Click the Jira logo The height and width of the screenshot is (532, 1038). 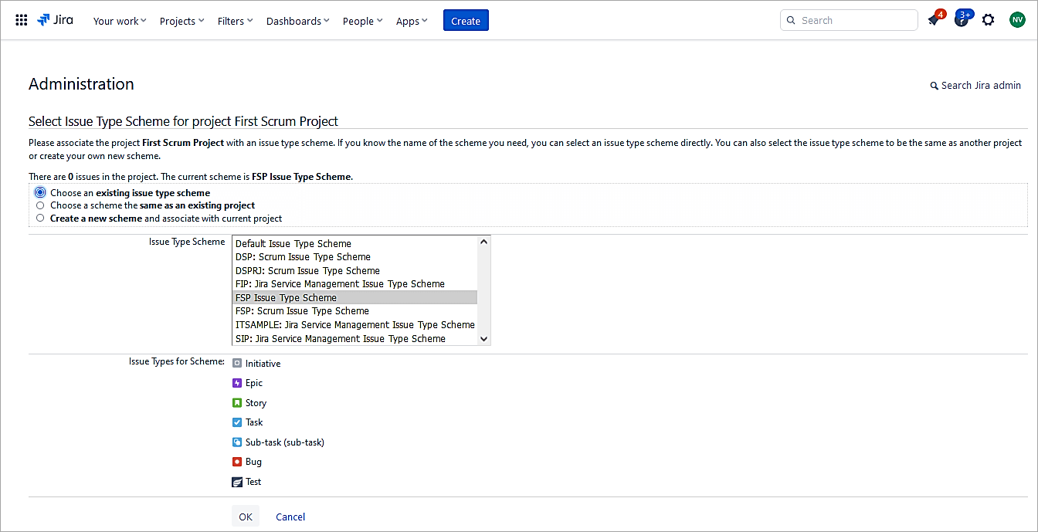coord(55,21)
